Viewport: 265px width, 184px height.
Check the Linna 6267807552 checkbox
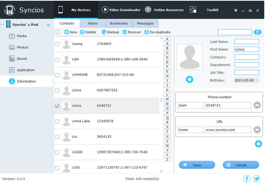pyautogui.click(x=57, y=90)
